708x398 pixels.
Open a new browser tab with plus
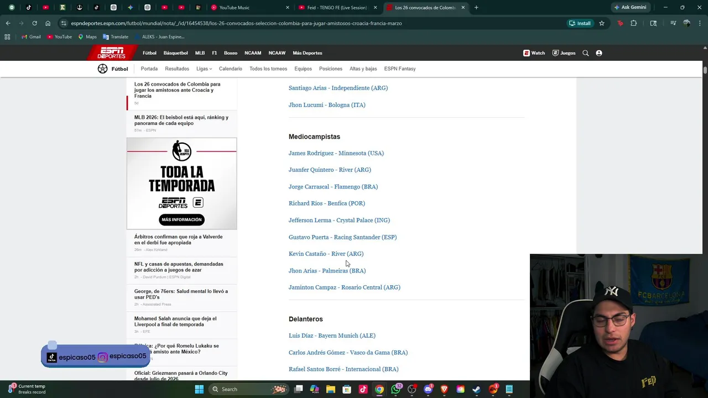pyautogui.click(x=476, y=7)
